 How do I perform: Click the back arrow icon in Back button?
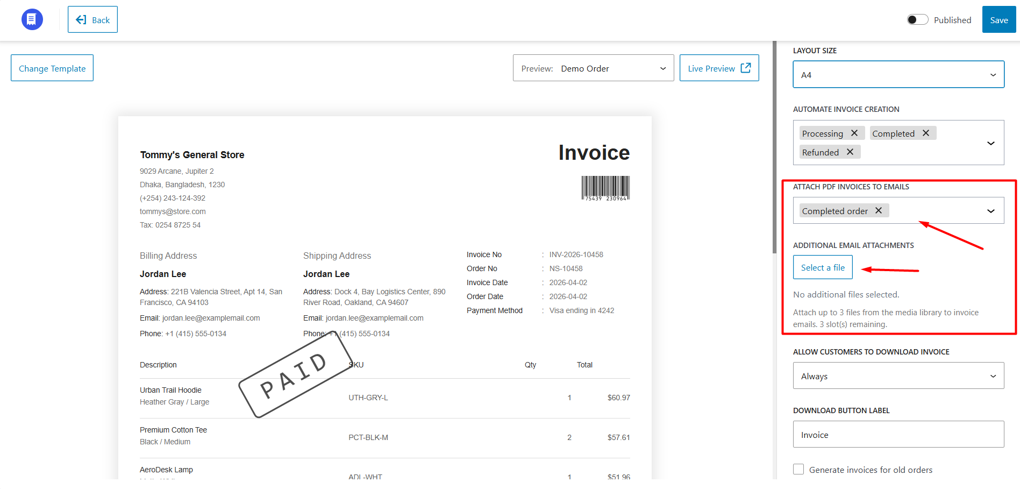pyautogui.click(x=81, y=19)
